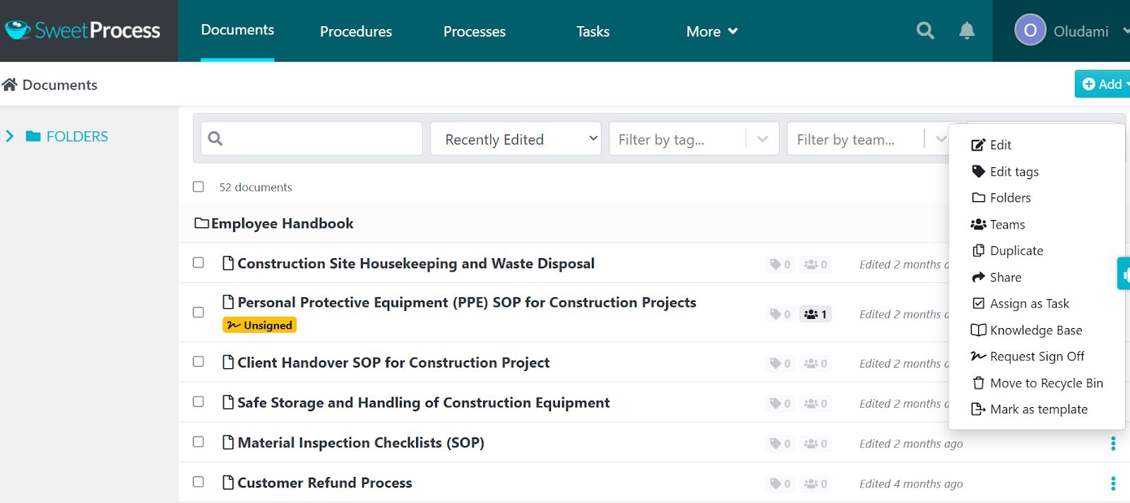Click tag count icon for Client Handover SOP
The width and height of the screenshot is (1130, 503).
(x=780, y=363)
